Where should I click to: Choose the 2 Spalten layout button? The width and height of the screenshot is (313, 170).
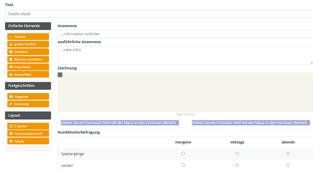28,126
